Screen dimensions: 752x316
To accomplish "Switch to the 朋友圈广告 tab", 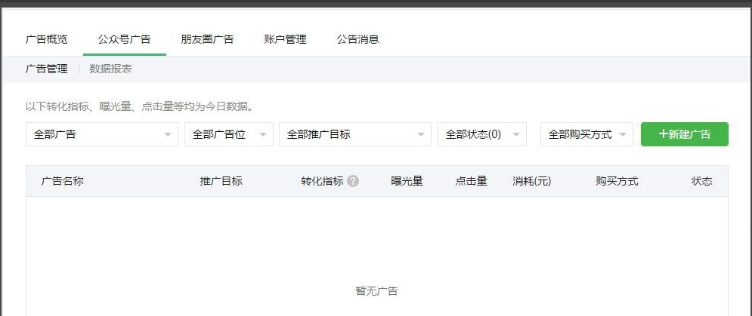I will click(x=207, y=39).
